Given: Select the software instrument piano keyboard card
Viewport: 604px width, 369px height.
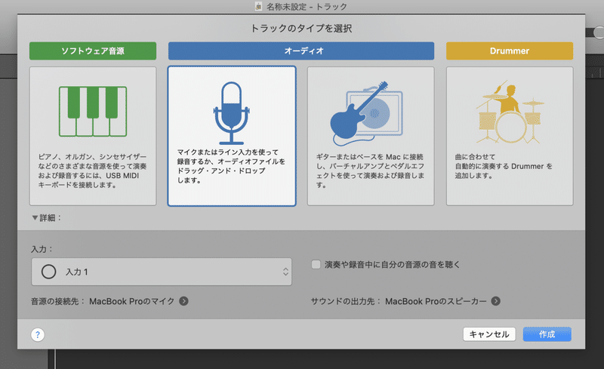Looking at the screenshot, I should pyautogui.click(x=93, y=136).
